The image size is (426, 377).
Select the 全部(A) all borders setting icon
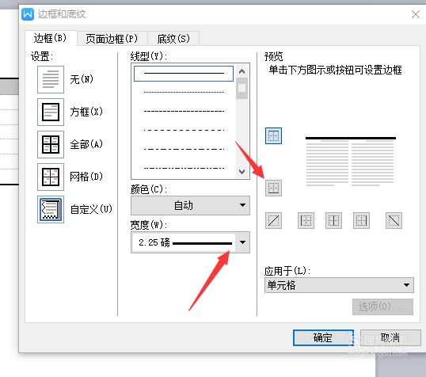51,144
